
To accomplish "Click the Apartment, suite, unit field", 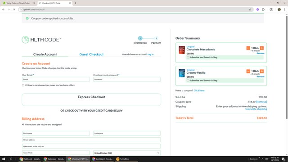I will (x=91, y=146).
